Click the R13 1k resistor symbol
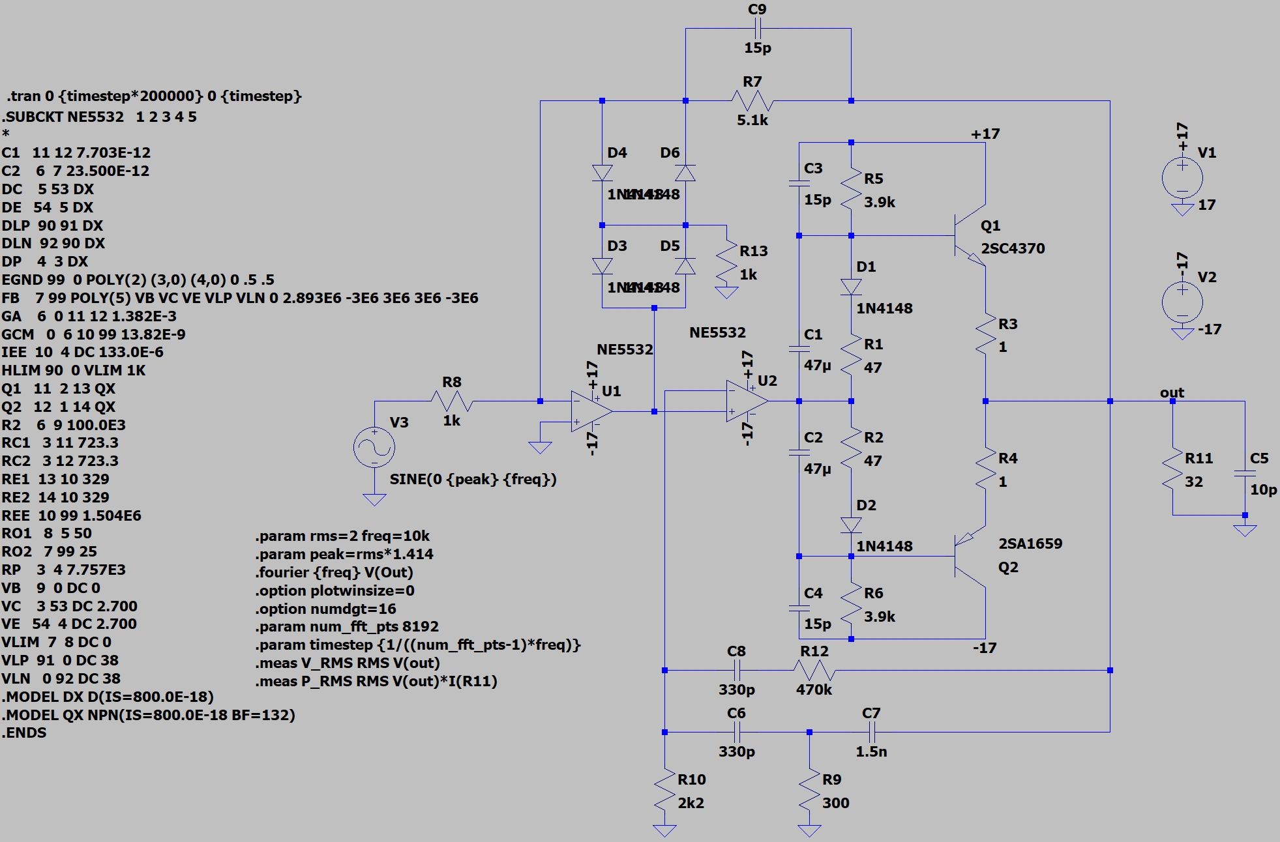Screen dimensions: 1280x842 (726, 261)
